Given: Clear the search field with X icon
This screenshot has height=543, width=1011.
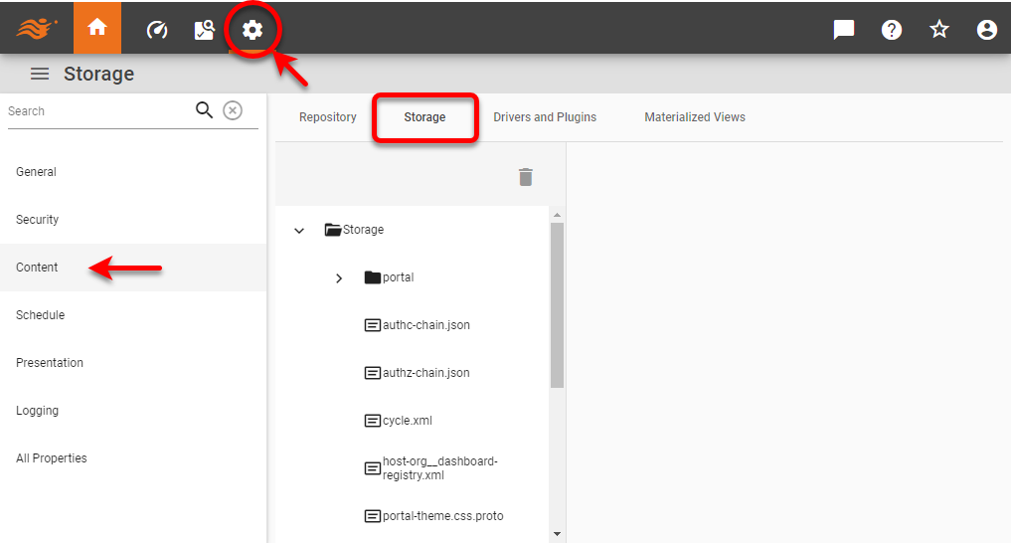Looking at the screenshot, I should [232, 110].
